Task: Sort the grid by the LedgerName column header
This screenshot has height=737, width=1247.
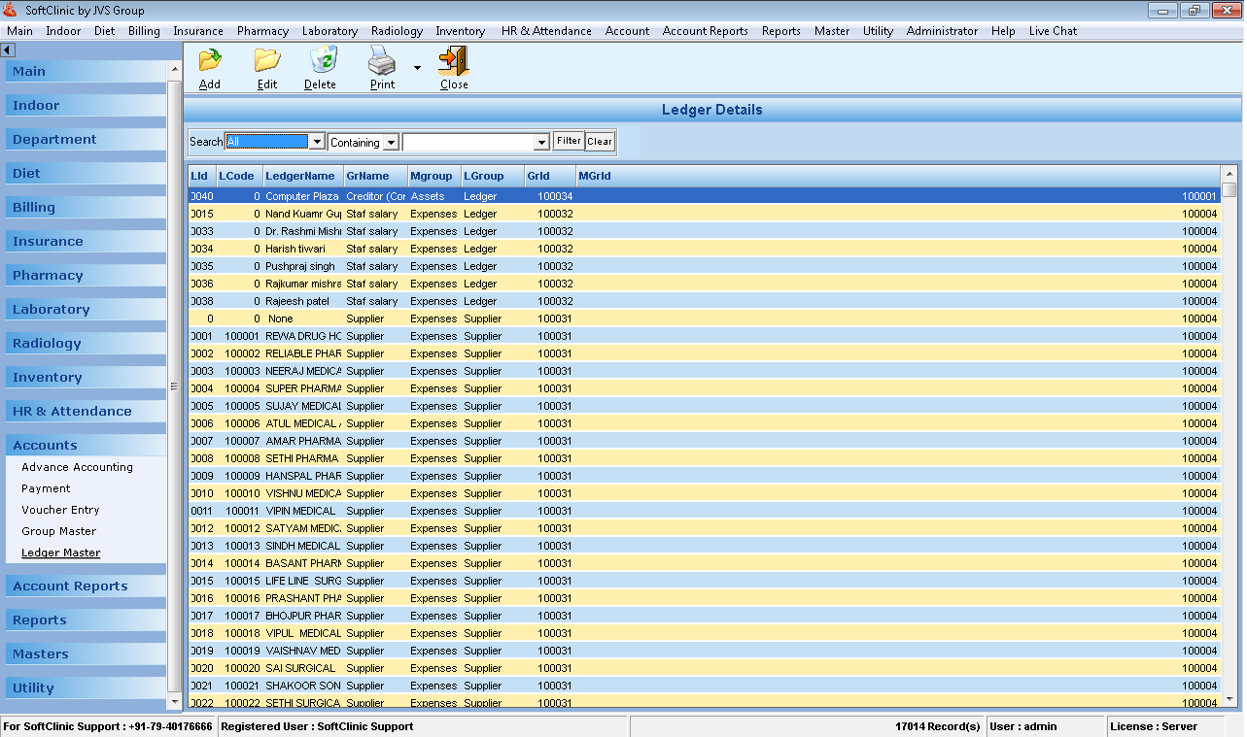Action: pos(302,176)
